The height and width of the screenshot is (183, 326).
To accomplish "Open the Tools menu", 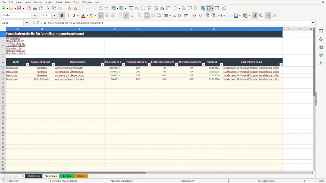I will 76,2.
